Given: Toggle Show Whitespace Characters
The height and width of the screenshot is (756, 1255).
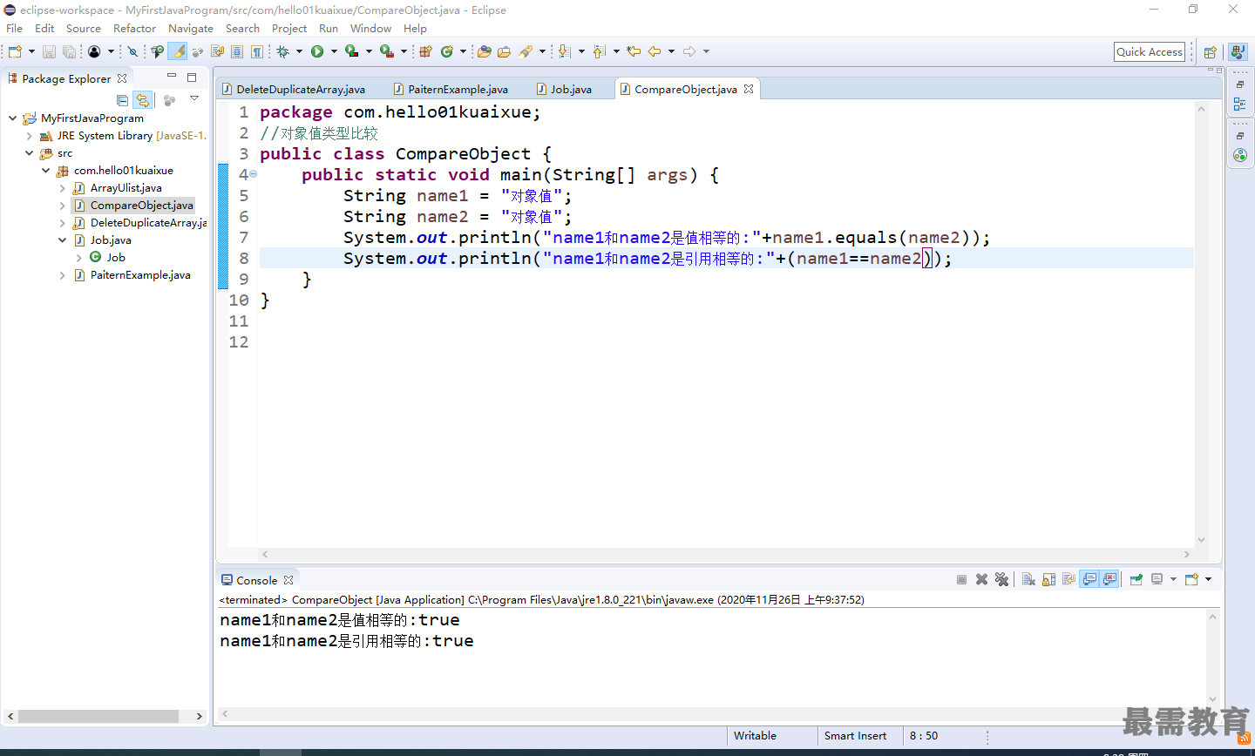Looking at the screenshot, I should click(257, 52).
